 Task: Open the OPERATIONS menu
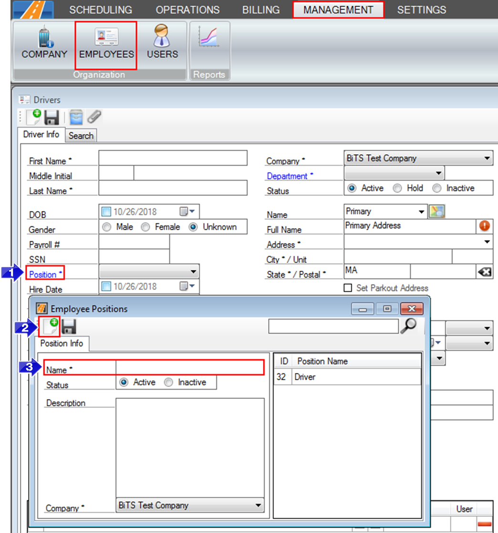[187, 10]
